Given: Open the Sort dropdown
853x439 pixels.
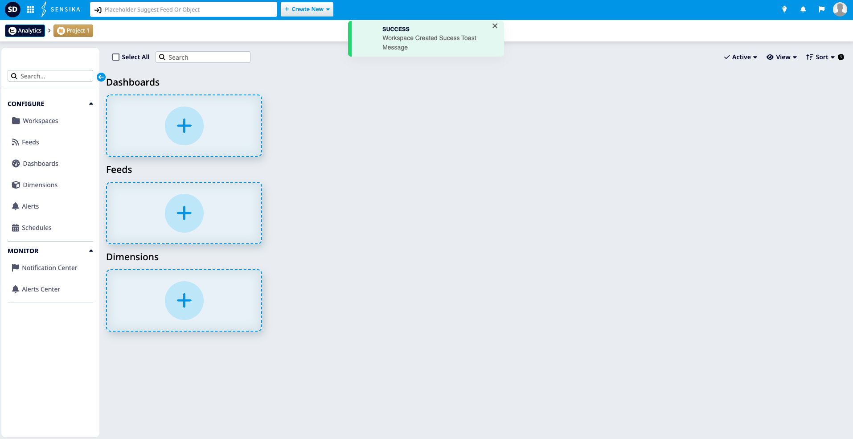Looking at the screenshot, I should (x=820, y=57).
